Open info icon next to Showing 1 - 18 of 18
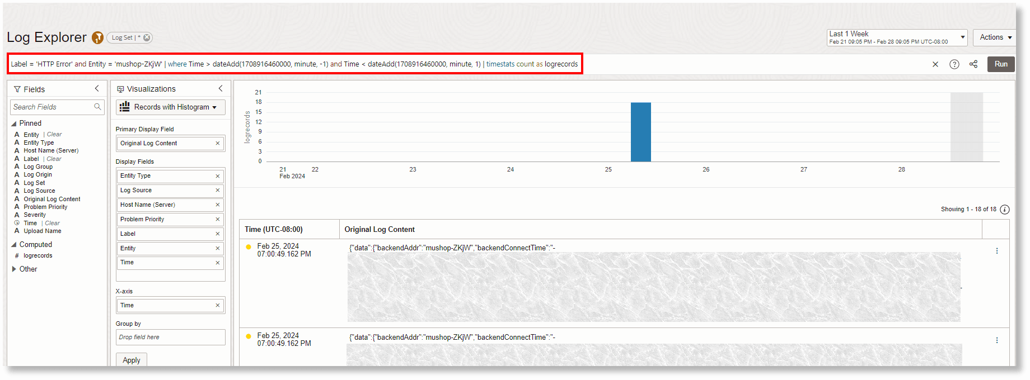1030x380 pixels. coord(1005,210)
